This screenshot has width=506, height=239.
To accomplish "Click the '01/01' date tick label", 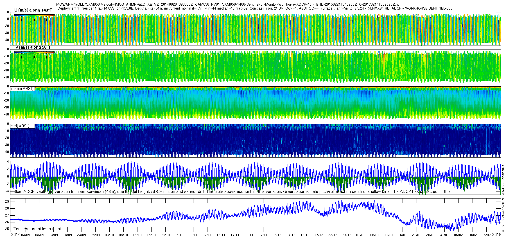I will point(361,235).
